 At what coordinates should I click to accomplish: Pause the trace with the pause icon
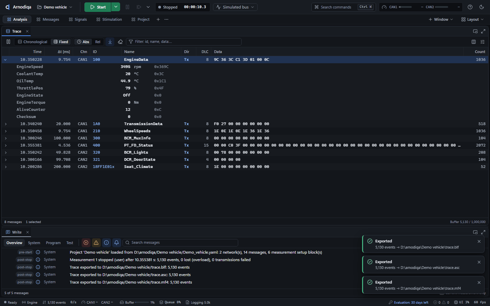click(8, 42)
